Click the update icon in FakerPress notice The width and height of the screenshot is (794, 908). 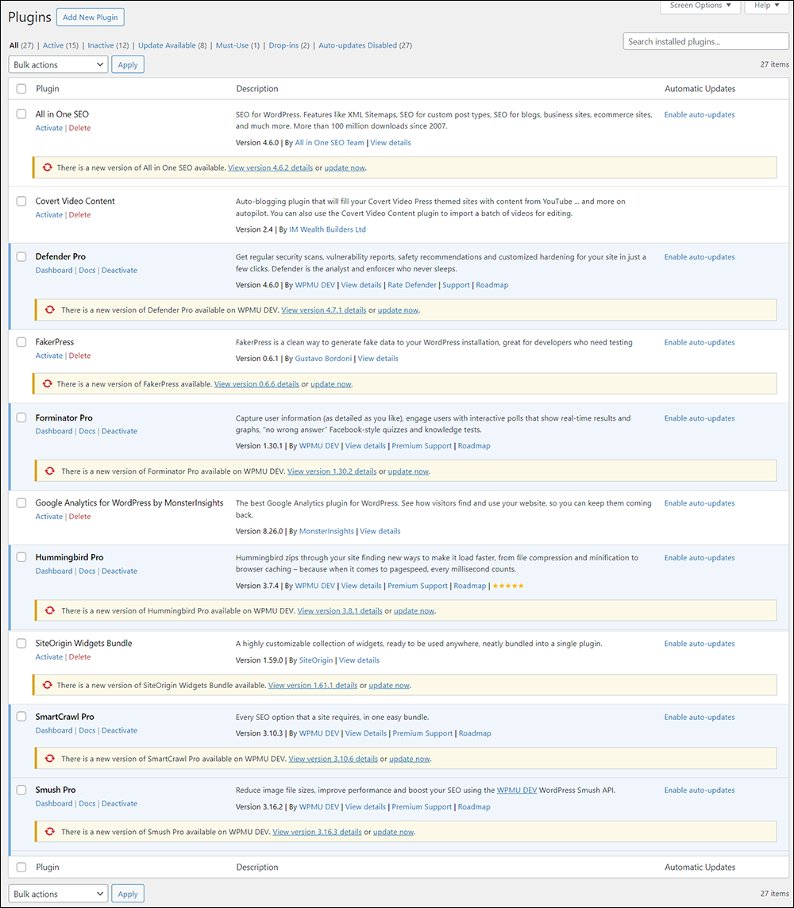tap(48, 384)
